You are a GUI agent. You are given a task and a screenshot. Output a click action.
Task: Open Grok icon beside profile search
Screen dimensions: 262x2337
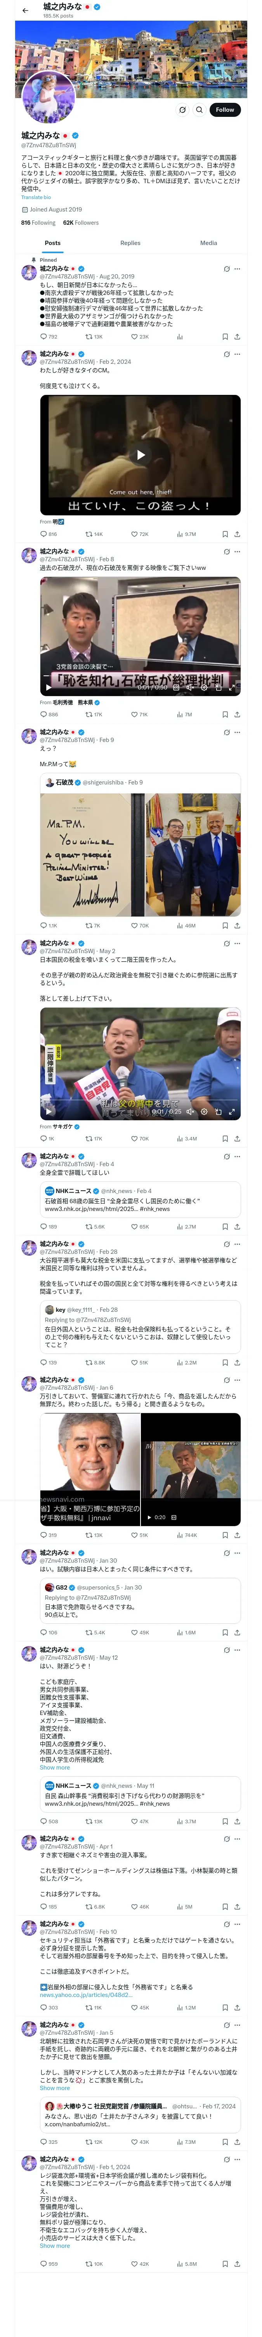(182, 110)
